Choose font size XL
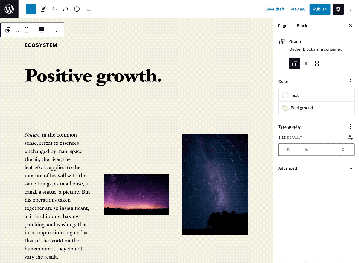This screenshot has height=263, width=359. pyautogui.click(x=344, y=150)
